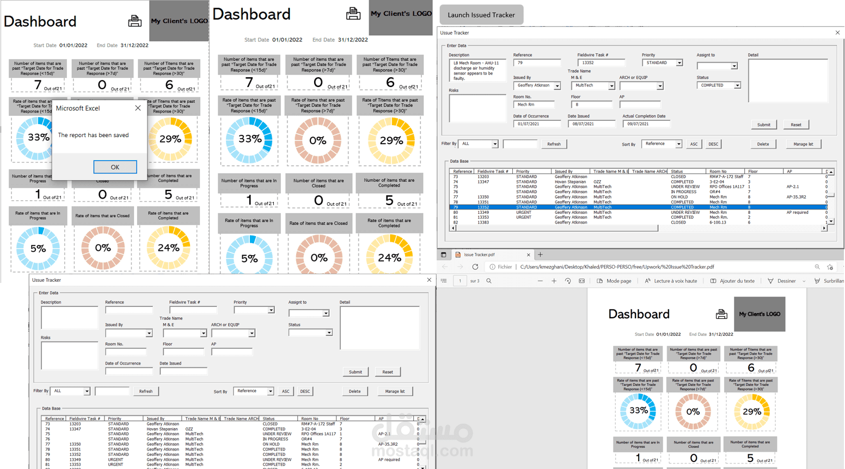Image resolution: width=845 pixels, height=469 pixels.
Task: Click the ASC button in filled form
Action: pyautogui.click(x=694, y=144)
